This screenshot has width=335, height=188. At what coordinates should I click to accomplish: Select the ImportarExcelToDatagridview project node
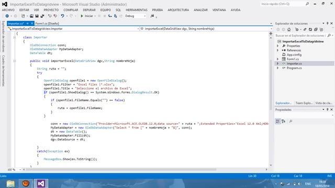coord(303,41)
